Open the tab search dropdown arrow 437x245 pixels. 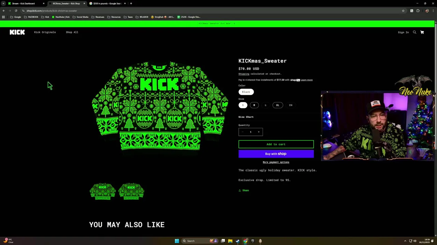3,3
